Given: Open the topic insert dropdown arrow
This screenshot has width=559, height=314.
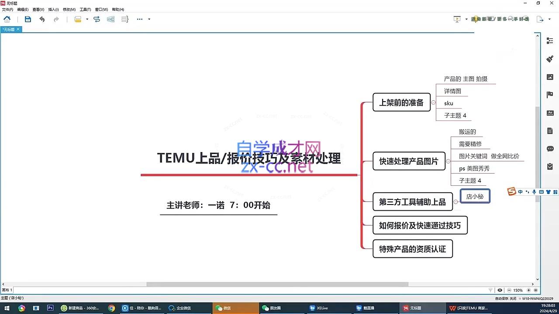Looking at the screenshot, I should pyautogui.click(x=87, y=19).
